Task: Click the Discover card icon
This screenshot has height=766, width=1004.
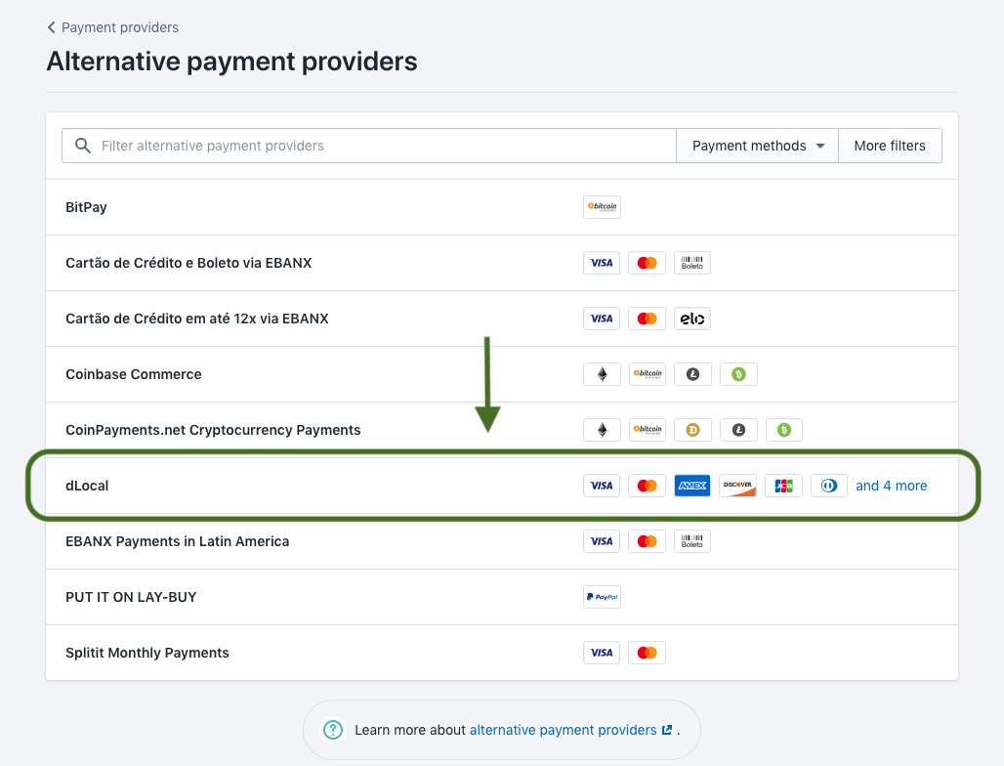Action: click(738, 486)
